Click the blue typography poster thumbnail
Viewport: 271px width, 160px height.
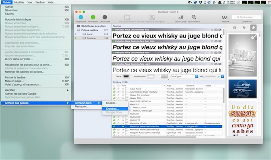pos(243,89)
